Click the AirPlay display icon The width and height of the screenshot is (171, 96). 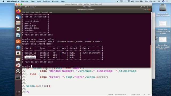pyautogui.click(x=121, y=1)
